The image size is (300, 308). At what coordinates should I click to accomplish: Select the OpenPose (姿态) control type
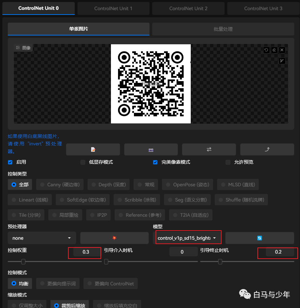[x=187, y=185]
